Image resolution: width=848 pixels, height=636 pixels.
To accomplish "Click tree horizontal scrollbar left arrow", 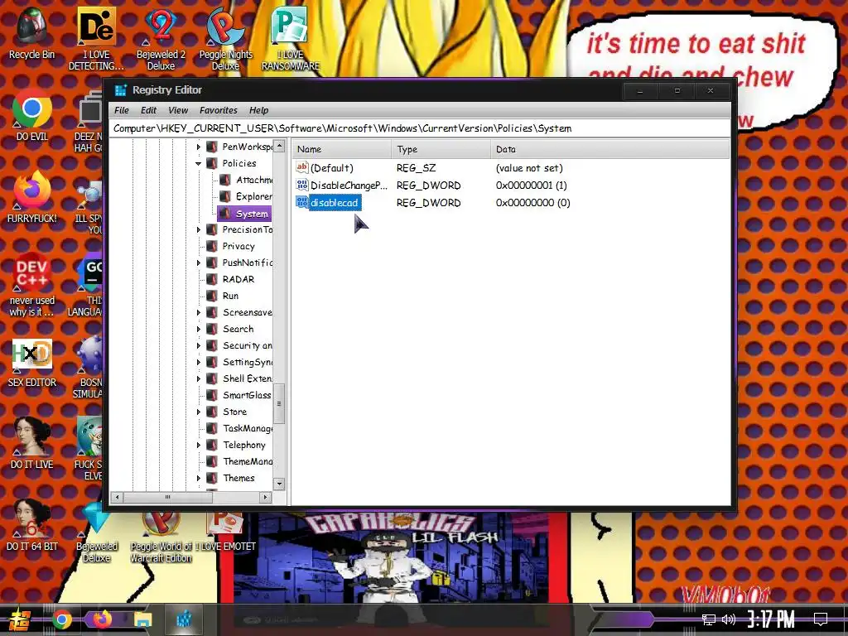I will point(118,497).
